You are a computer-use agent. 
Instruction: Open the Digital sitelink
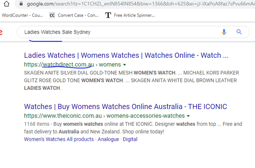click(130, 139)
